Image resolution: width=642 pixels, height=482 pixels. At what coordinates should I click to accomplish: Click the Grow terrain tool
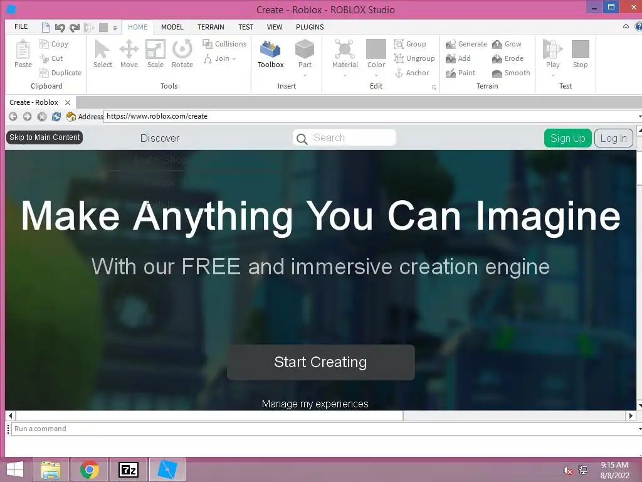click(x=507, y=44)
